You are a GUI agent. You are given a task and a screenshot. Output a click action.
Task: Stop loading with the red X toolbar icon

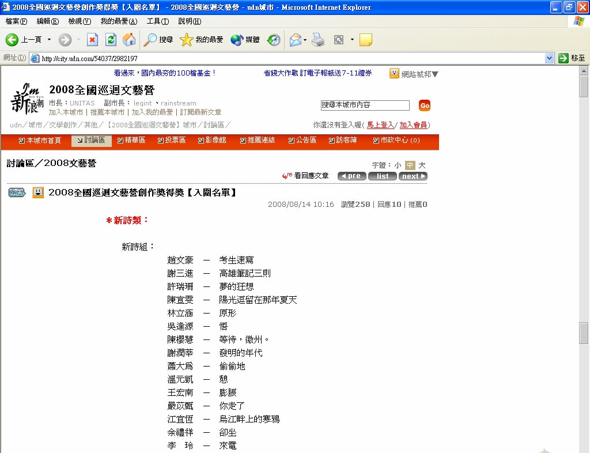point(92,40)
